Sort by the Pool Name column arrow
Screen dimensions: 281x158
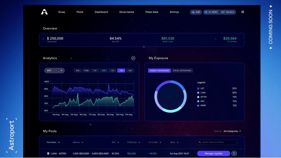click(x=59, y=142)
